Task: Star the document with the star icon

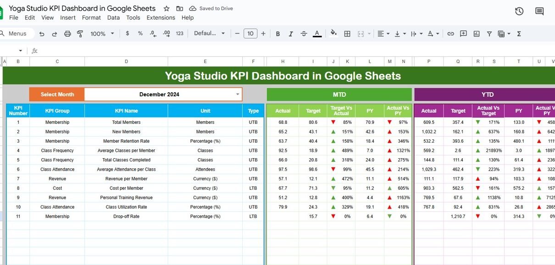Action: pos(166,9)
